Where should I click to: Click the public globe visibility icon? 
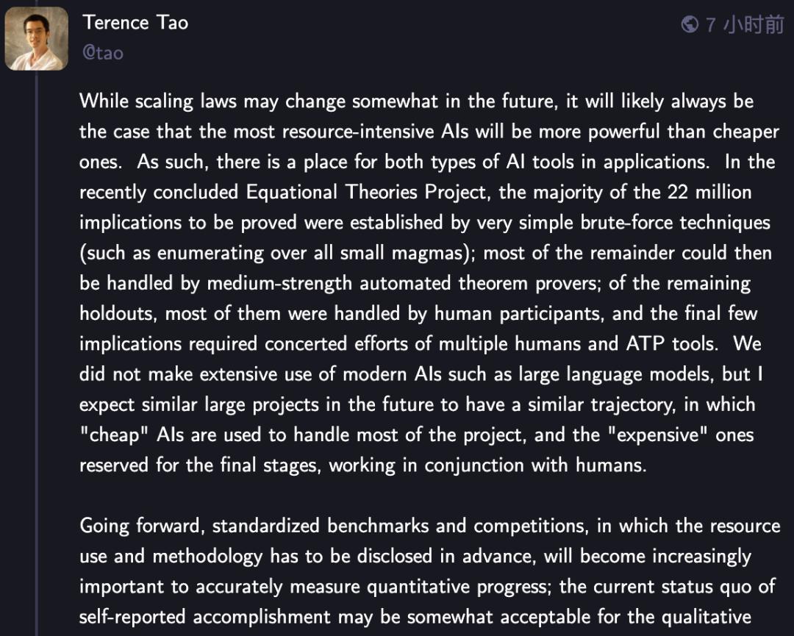690,24
